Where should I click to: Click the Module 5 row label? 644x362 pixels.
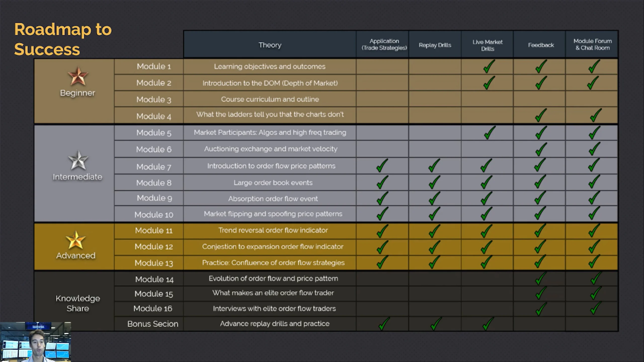pos(154,133)
